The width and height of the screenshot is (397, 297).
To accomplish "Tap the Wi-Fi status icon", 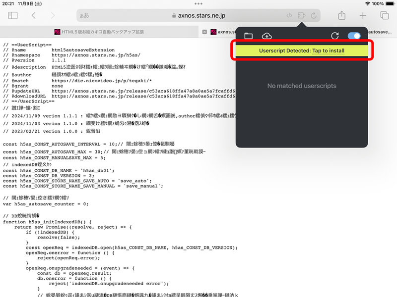I will click(367, 3).
